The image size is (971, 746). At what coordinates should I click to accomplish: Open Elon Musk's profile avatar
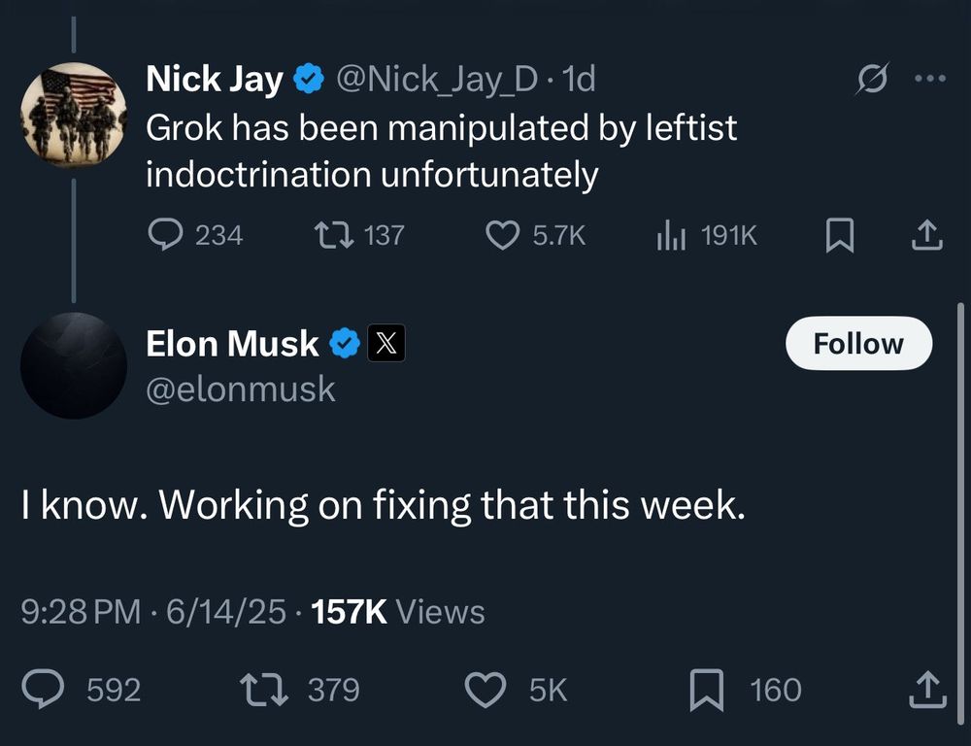coord(74,365)
